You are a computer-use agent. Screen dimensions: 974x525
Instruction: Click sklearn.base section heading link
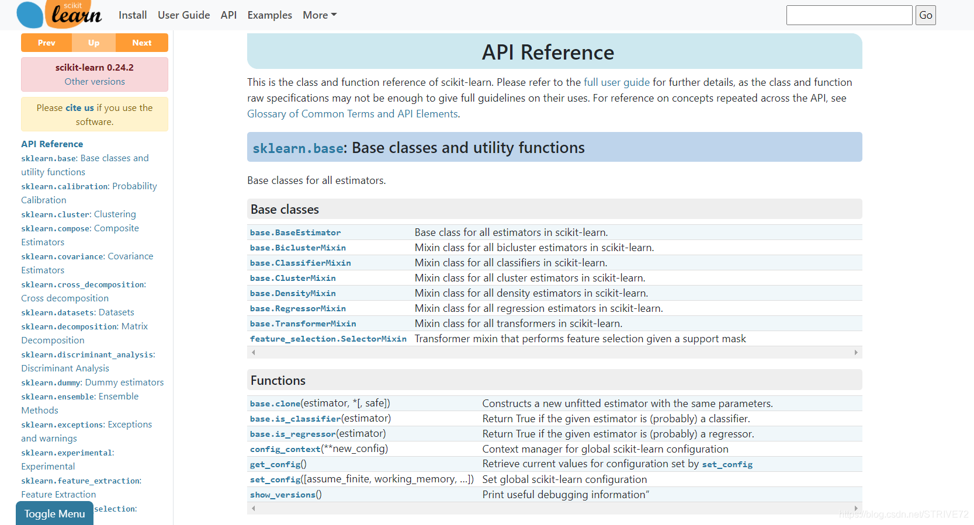298,148
